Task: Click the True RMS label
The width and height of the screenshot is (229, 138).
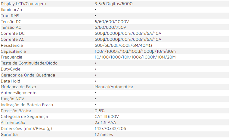Action: 10,16
